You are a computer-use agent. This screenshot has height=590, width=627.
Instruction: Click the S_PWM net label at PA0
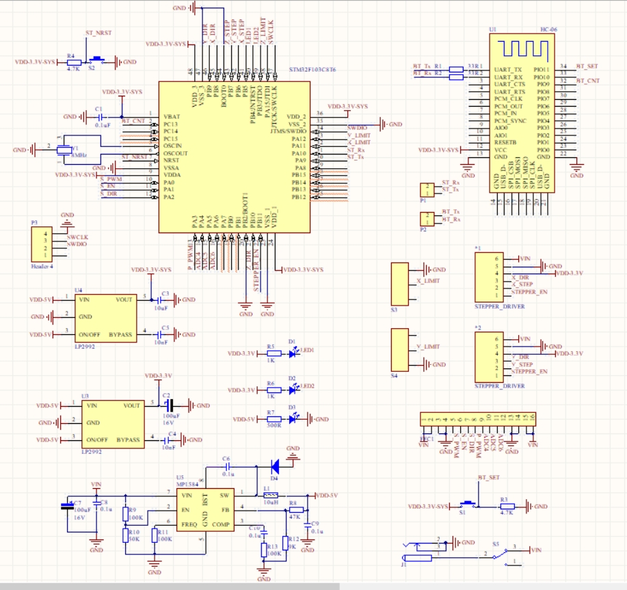111,179
